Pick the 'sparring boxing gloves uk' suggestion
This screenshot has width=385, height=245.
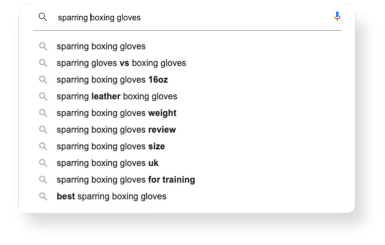click(107, 163)
